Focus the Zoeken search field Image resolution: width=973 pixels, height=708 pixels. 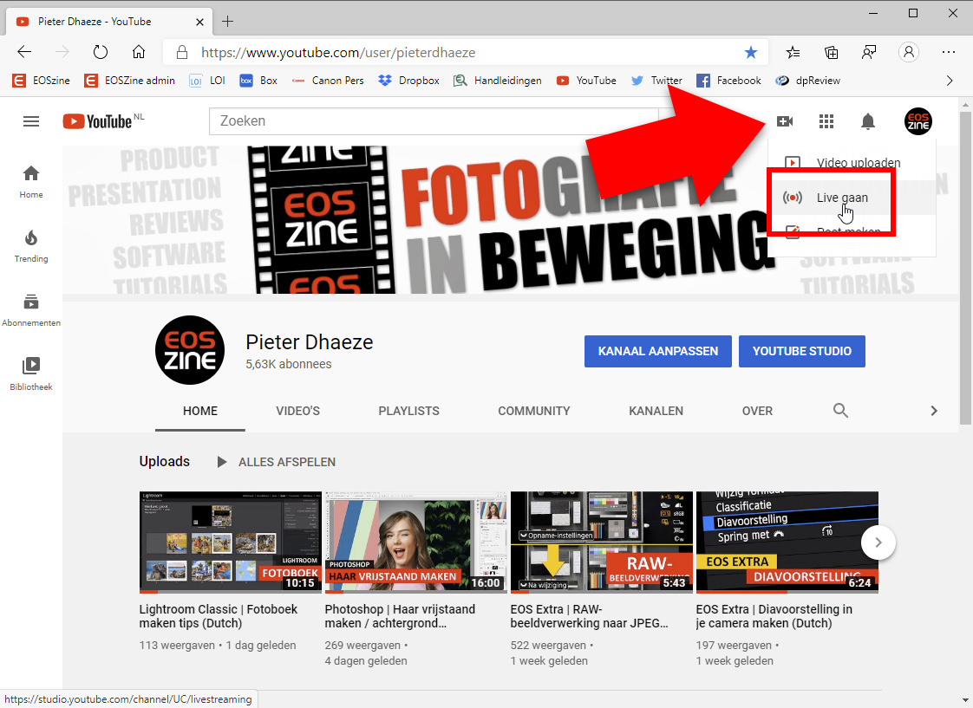434,121
